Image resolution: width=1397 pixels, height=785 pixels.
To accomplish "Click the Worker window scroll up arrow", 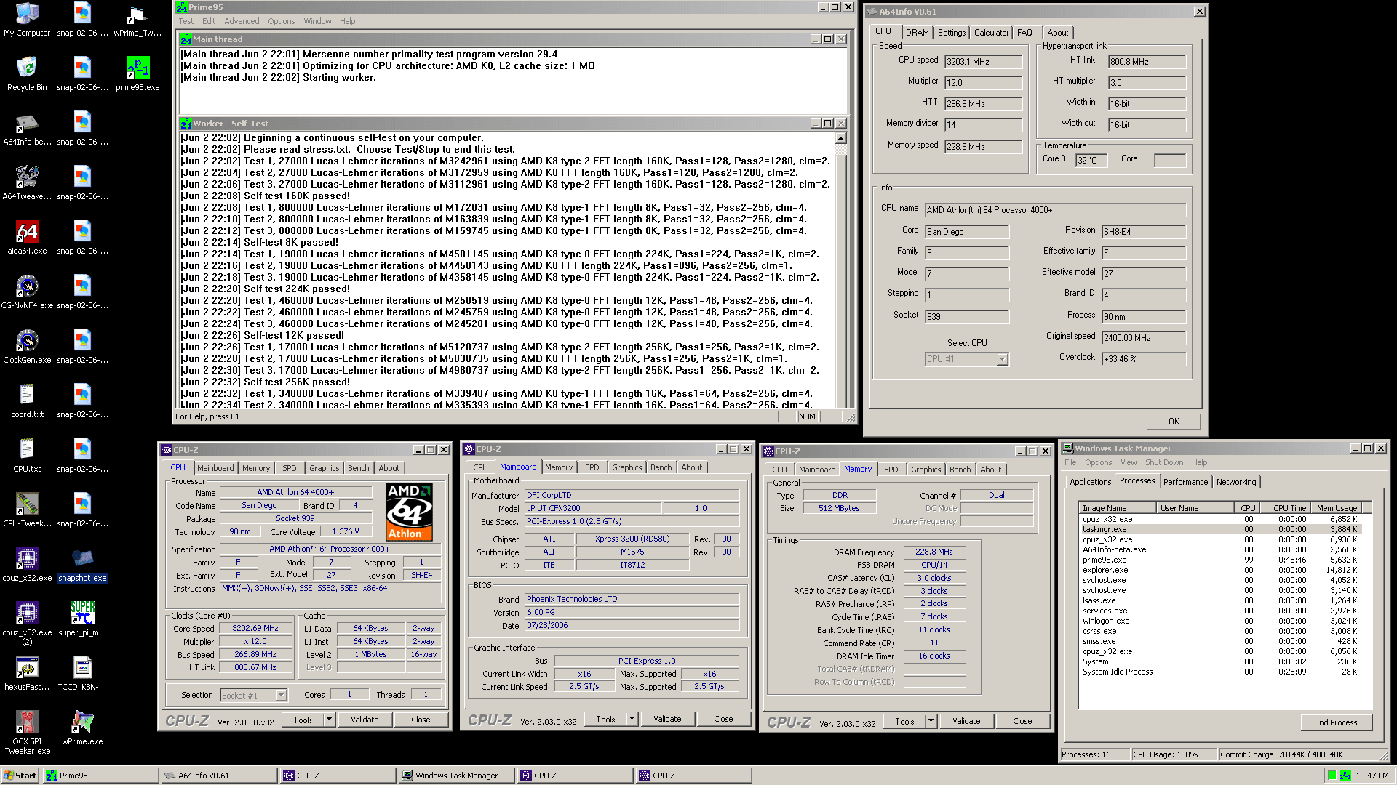I will [840, 138].
